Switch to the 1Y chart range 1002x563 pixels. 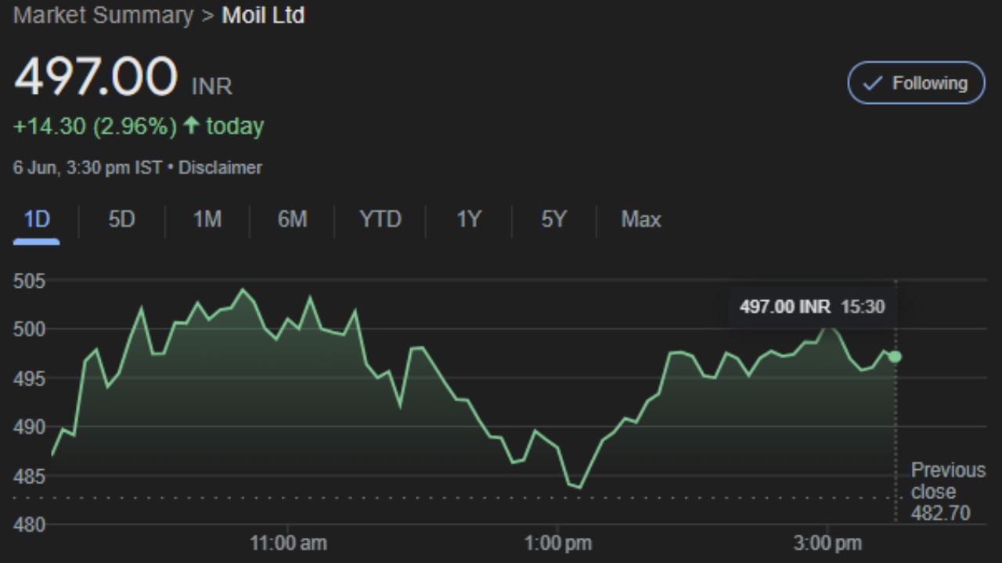click(468, 220)
